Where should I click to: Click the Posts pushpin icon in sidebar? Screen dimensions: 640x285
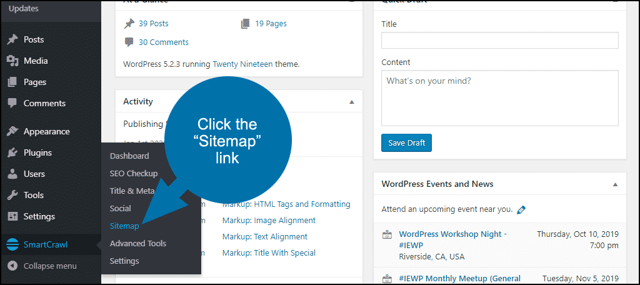point(12,39)
